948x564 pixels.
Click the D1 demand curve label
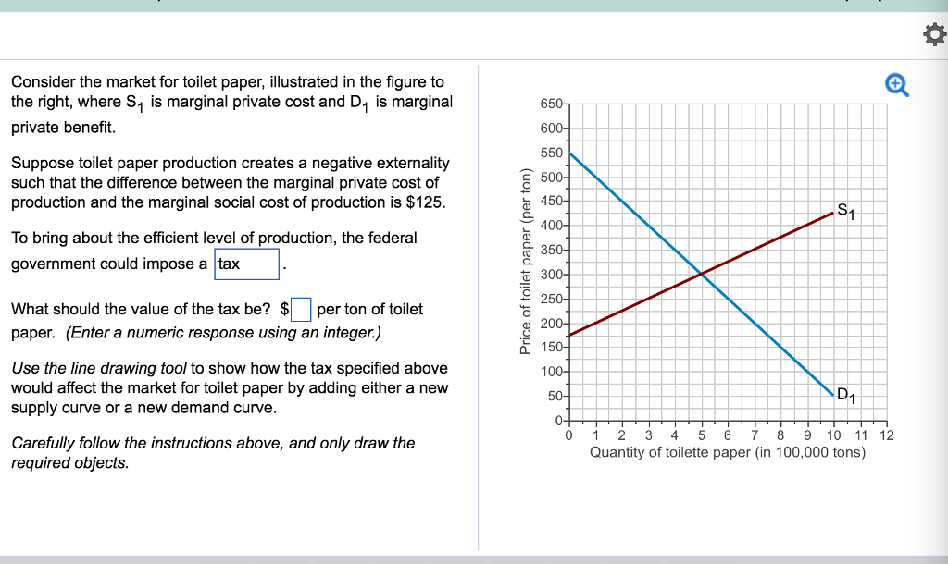[x=846, y=396]
